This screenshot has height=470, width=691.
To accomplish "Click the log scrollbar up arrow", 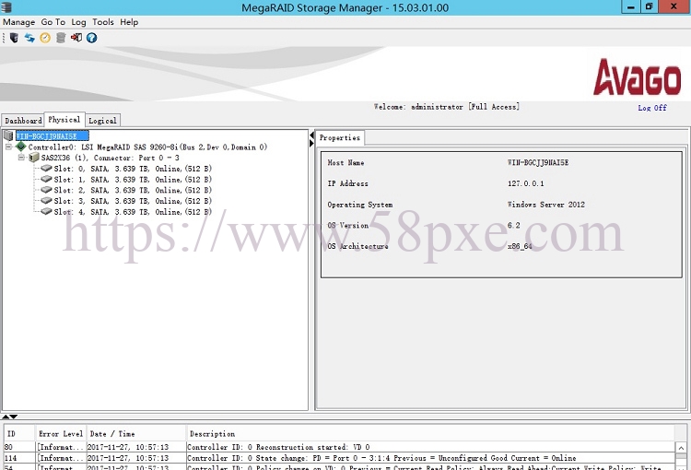I will click(x=681, y=448).
